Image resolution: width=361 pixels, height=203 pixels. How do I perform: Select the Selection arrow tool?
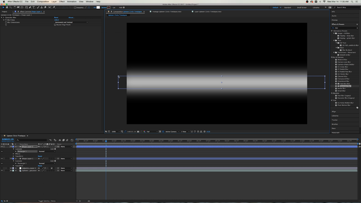(3, 7)
